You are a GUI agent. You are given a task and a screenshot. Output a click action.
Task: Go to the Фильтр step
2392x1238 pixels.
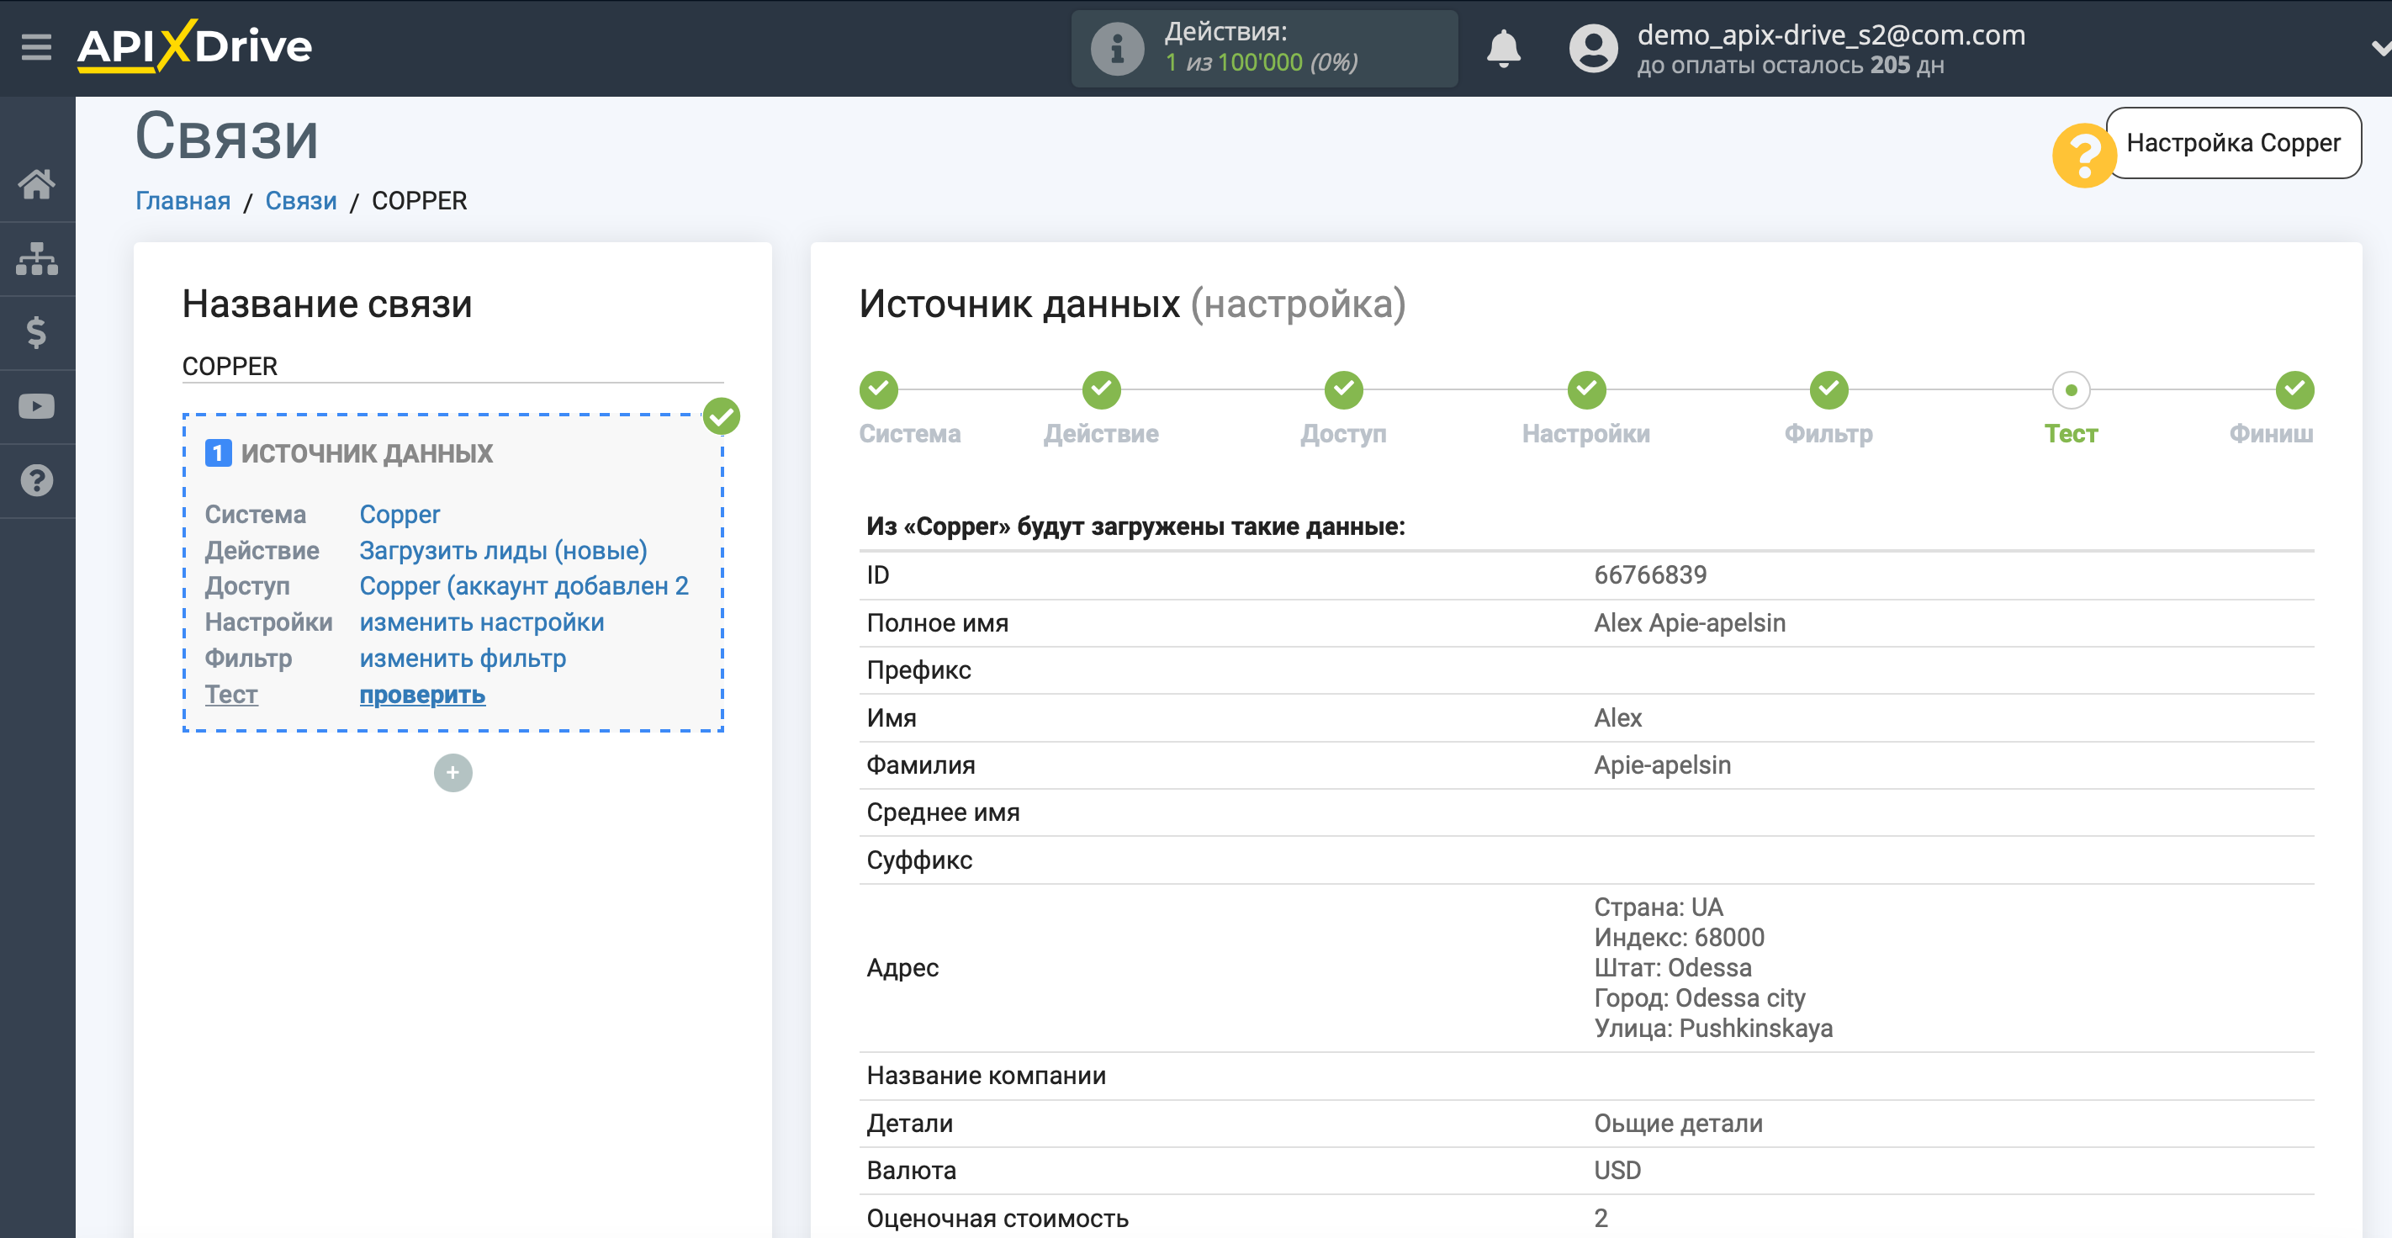1829,390
